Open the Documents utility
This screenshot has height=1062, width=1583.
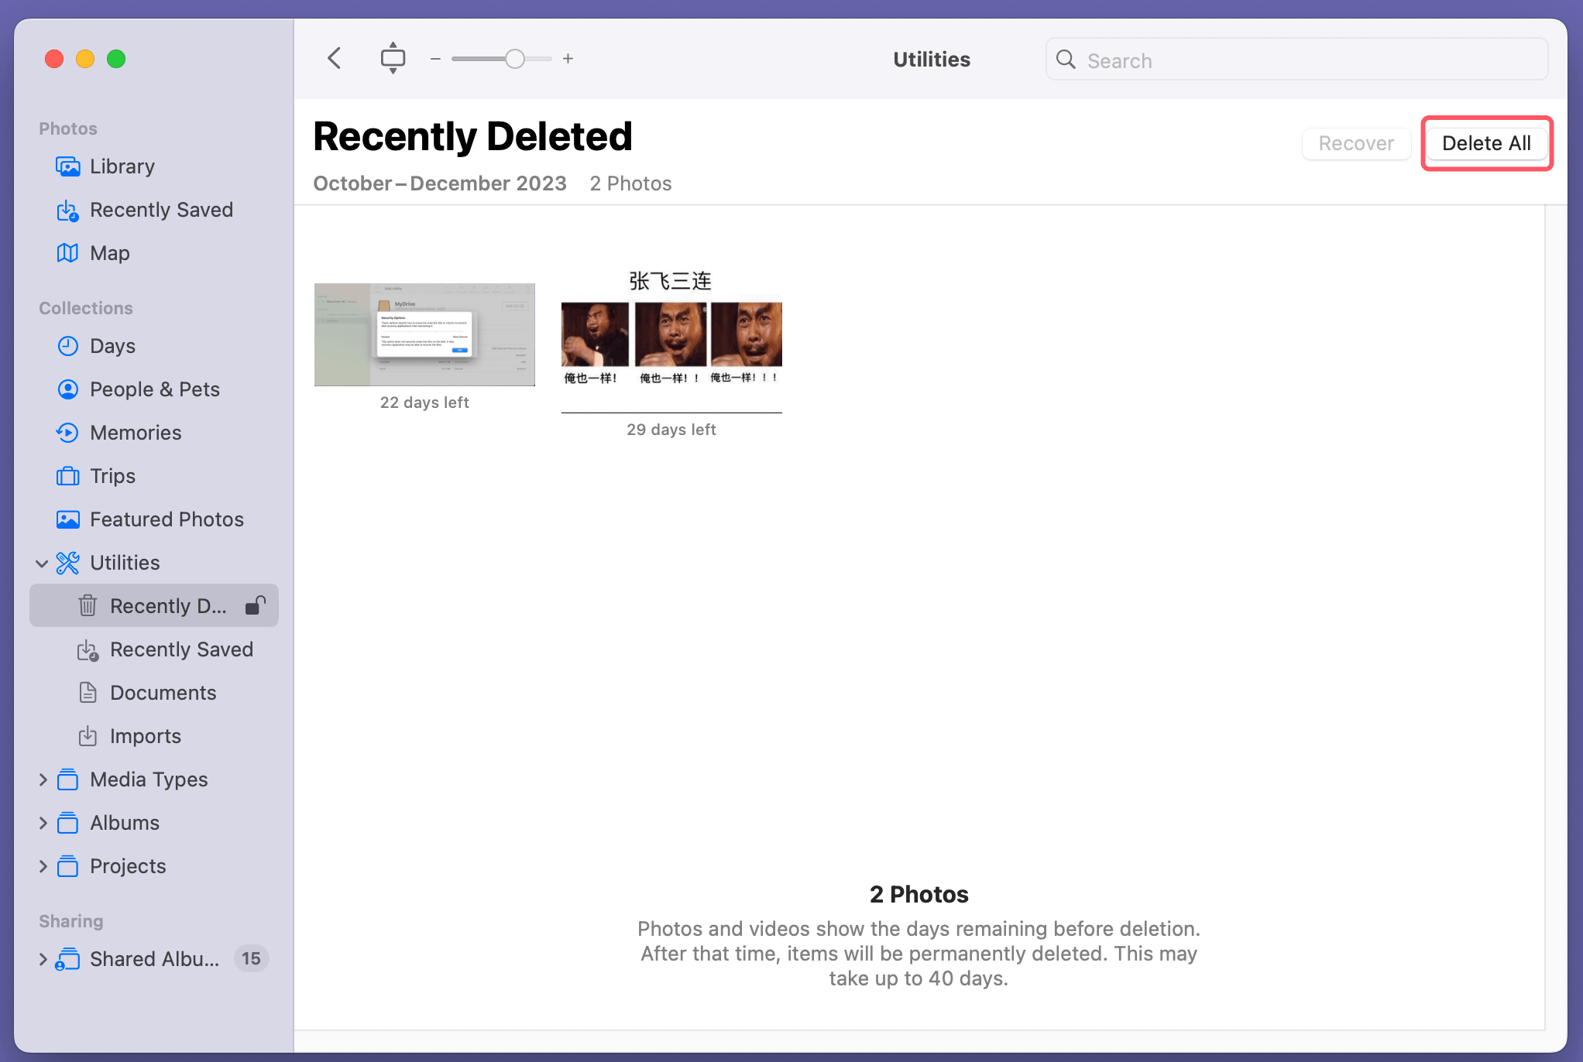pyautogui.click(x=163, y=692)
